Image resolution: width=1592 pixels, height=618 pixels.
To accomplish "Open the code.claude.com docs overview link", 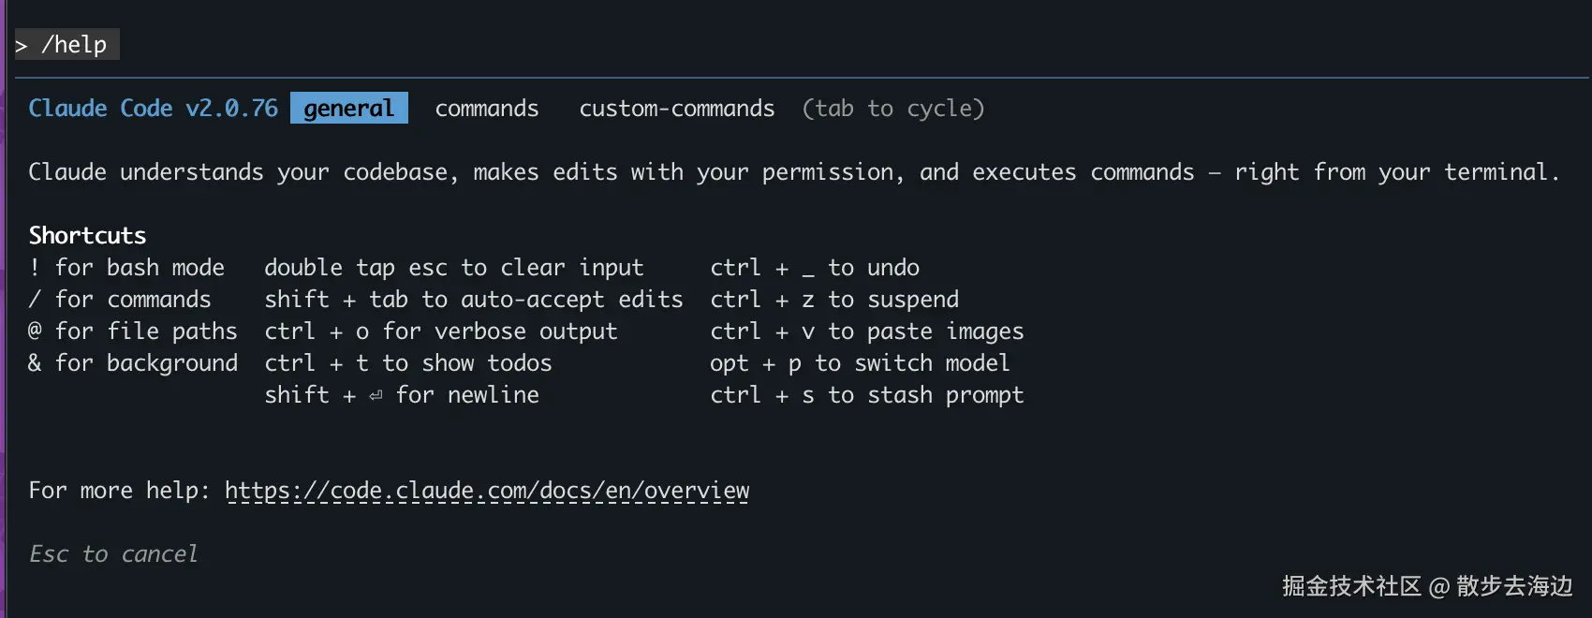I will [x=487, y=491].
